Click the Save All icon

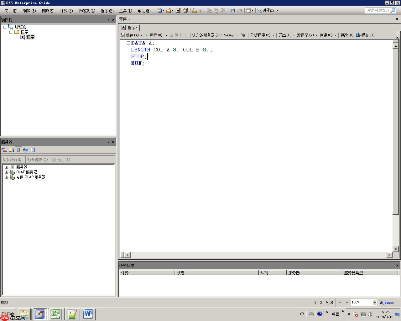pos(185,10)
